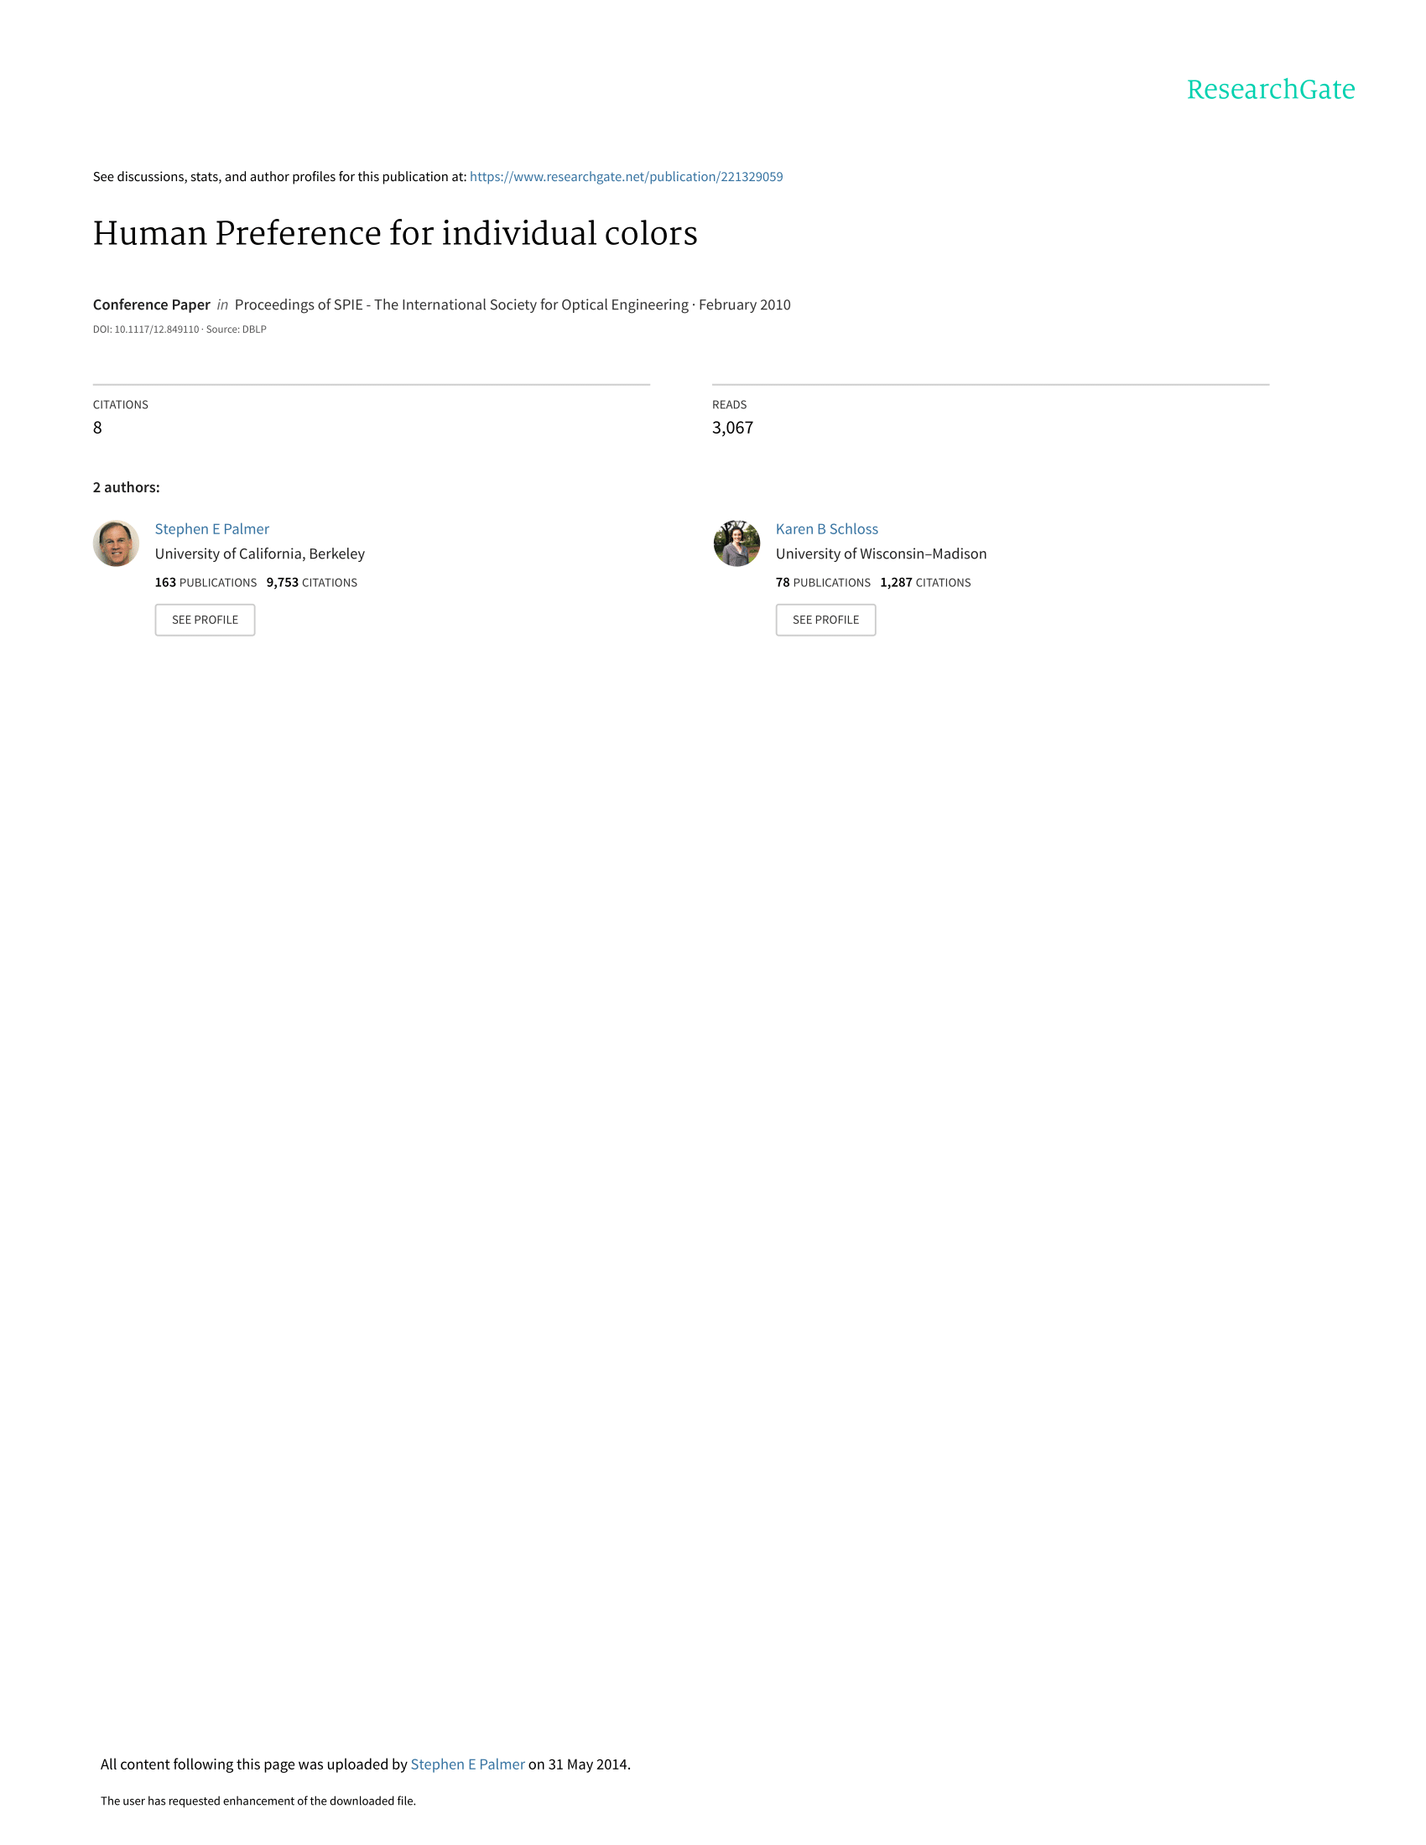
Task: Click the Proceedings of SPIE journal name
Action: (461, 304)
